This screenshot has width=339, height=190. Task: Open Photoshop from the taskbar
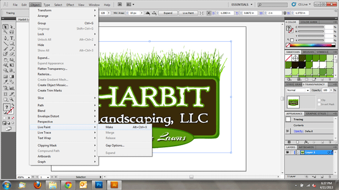coord(99,185)
